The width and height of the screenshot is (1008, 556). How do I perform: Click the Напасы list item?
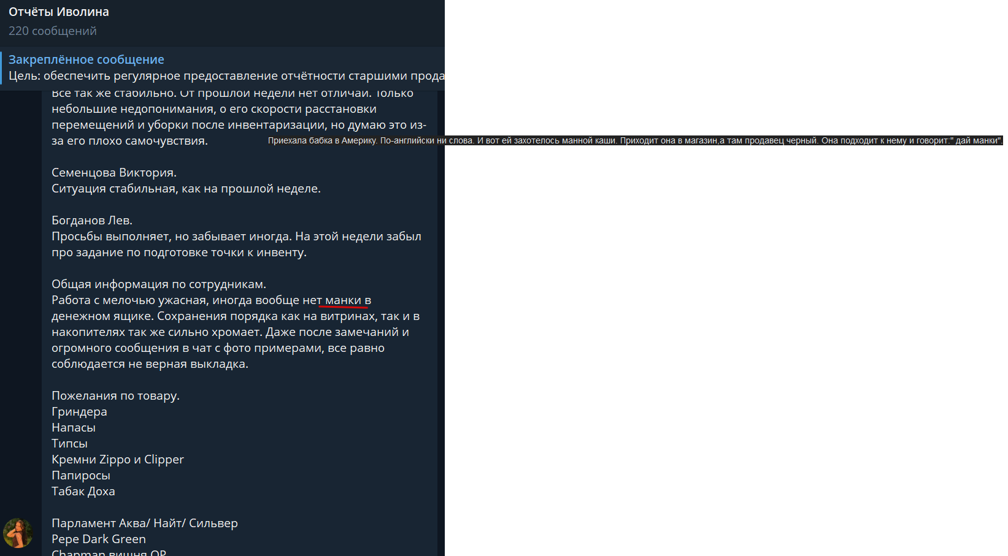coord(74,428)
